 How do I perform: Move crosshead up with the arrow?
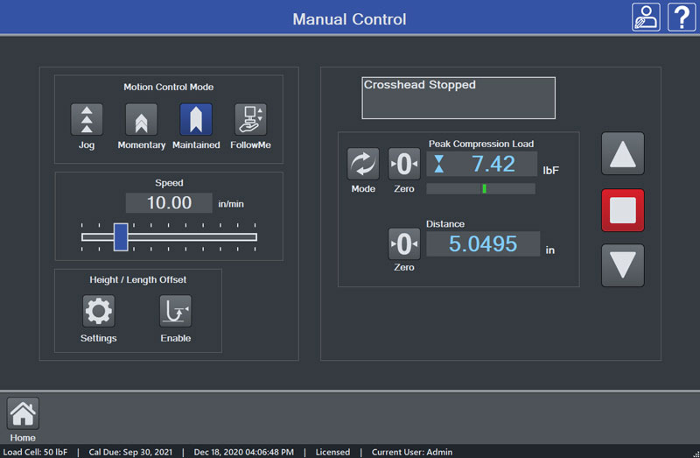622,154
